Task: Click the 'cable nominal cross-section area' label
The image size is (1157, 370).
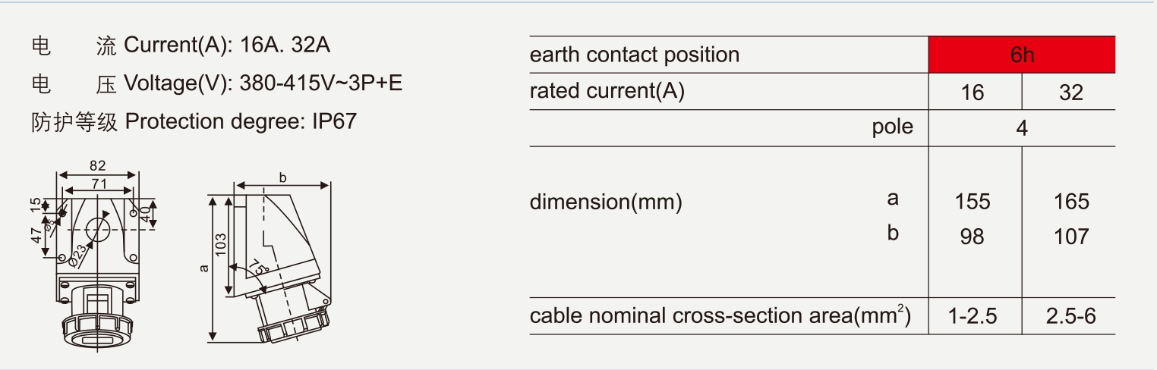Action: 720,315
